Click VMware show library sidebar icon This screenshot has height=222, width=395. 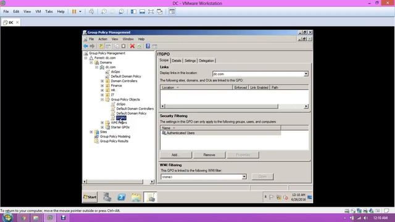[133, 12]
